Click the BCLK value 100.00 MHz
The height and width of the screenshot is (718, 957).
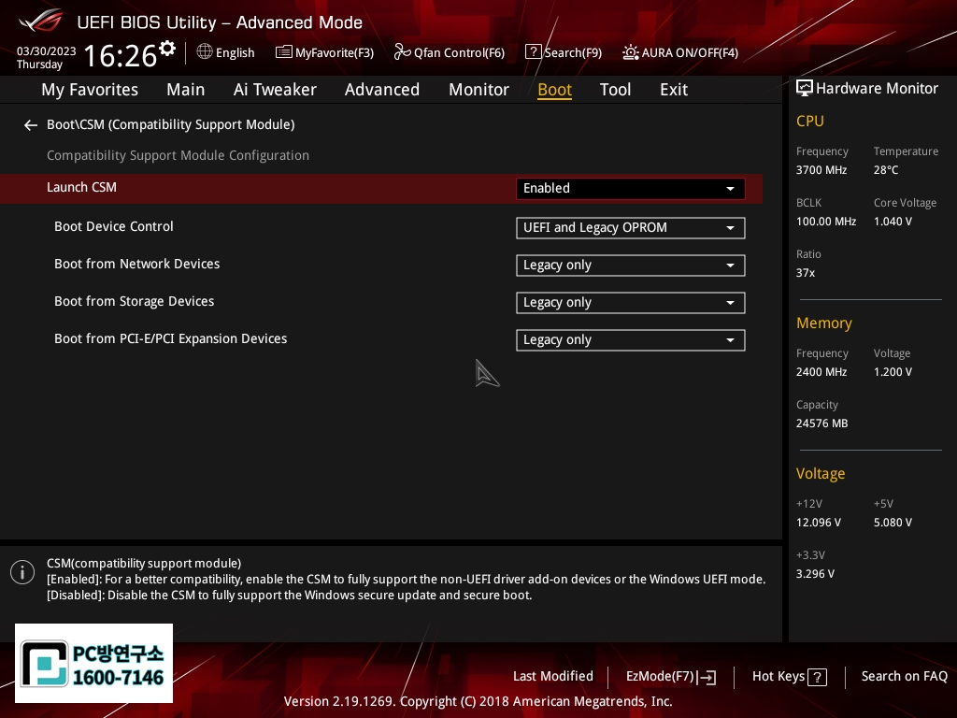[x=826, y=222]
